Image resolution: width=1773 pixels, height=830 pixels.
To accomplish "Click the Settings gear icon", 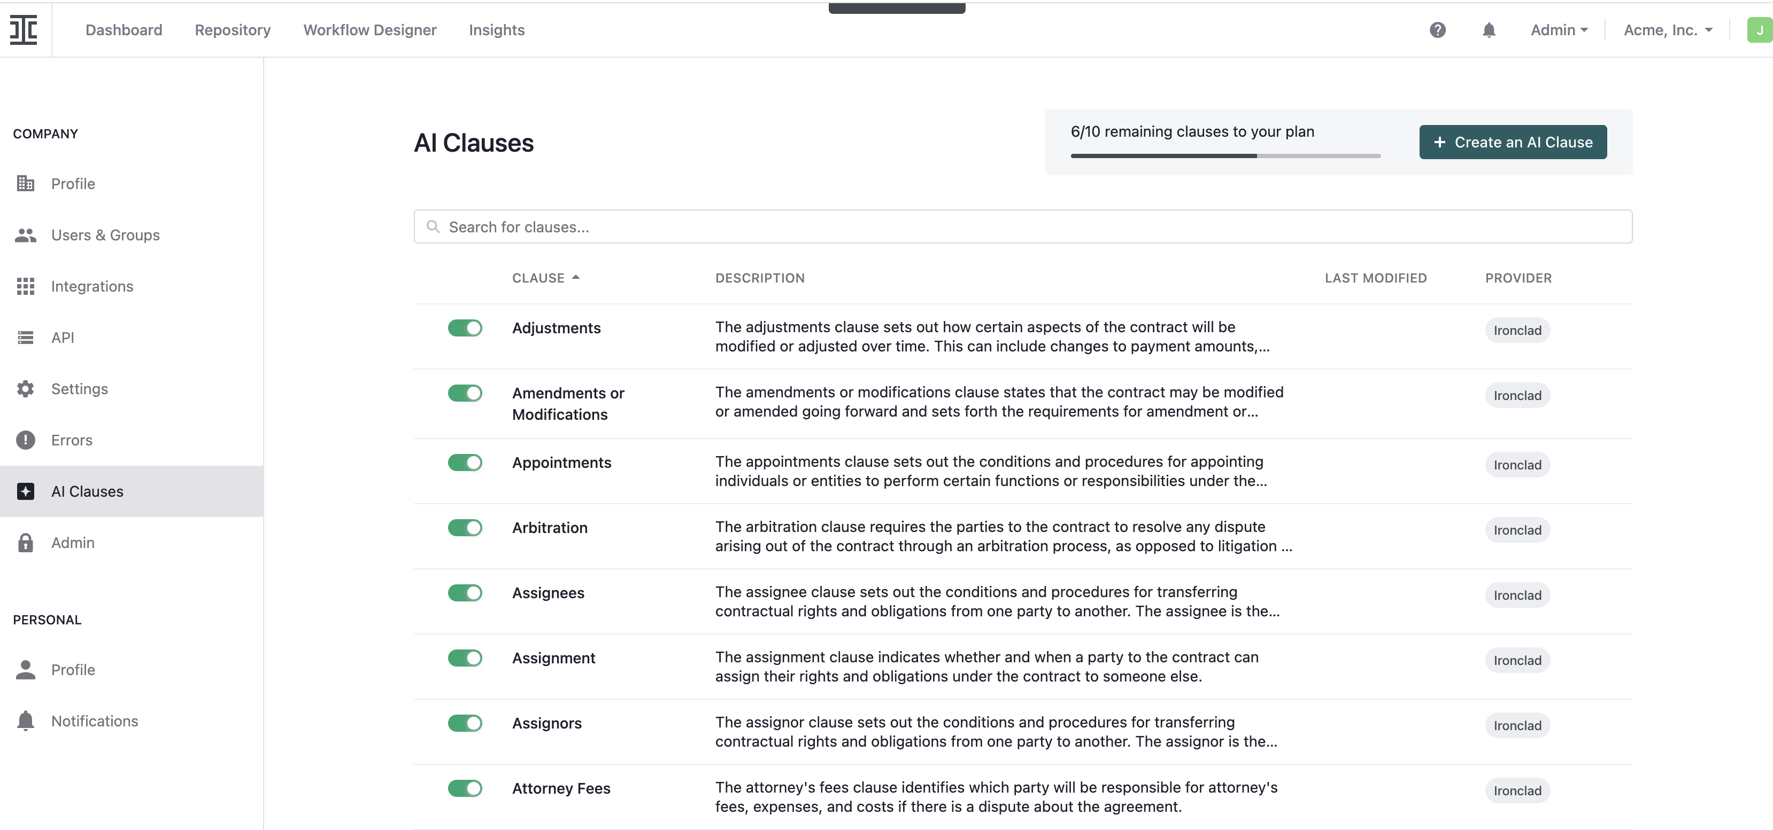I will [x=26, y=388].
